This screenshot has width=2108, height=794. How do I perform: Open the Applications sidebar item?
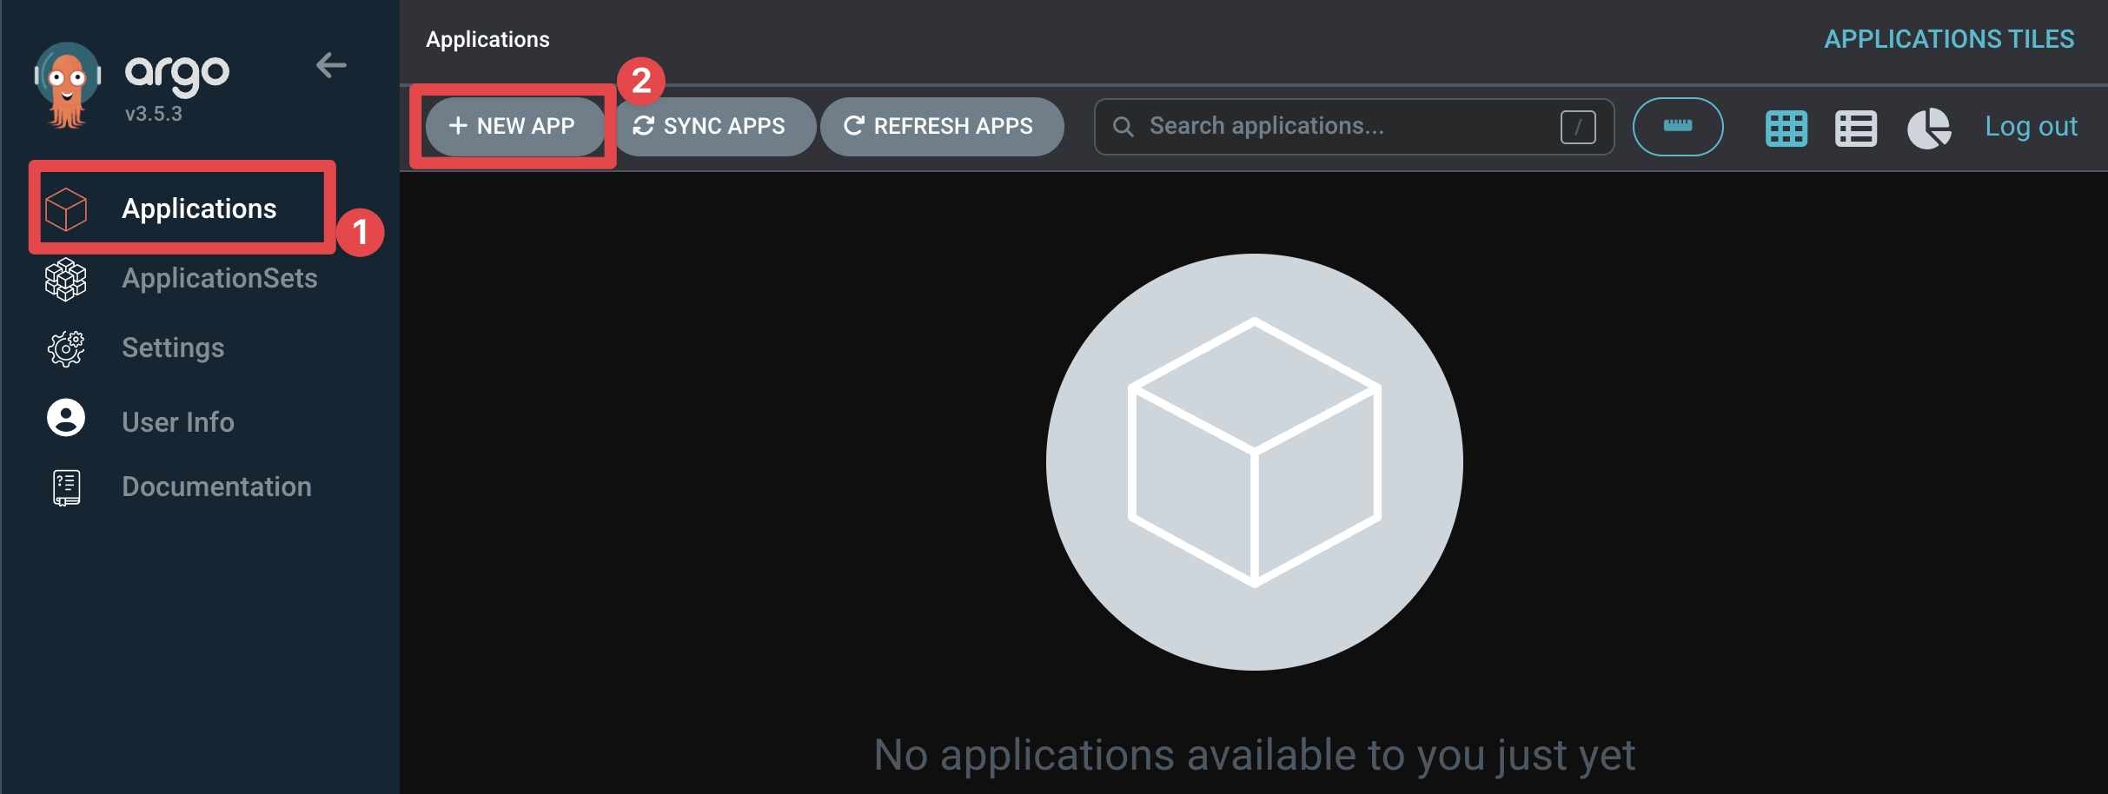click(182, 208)
